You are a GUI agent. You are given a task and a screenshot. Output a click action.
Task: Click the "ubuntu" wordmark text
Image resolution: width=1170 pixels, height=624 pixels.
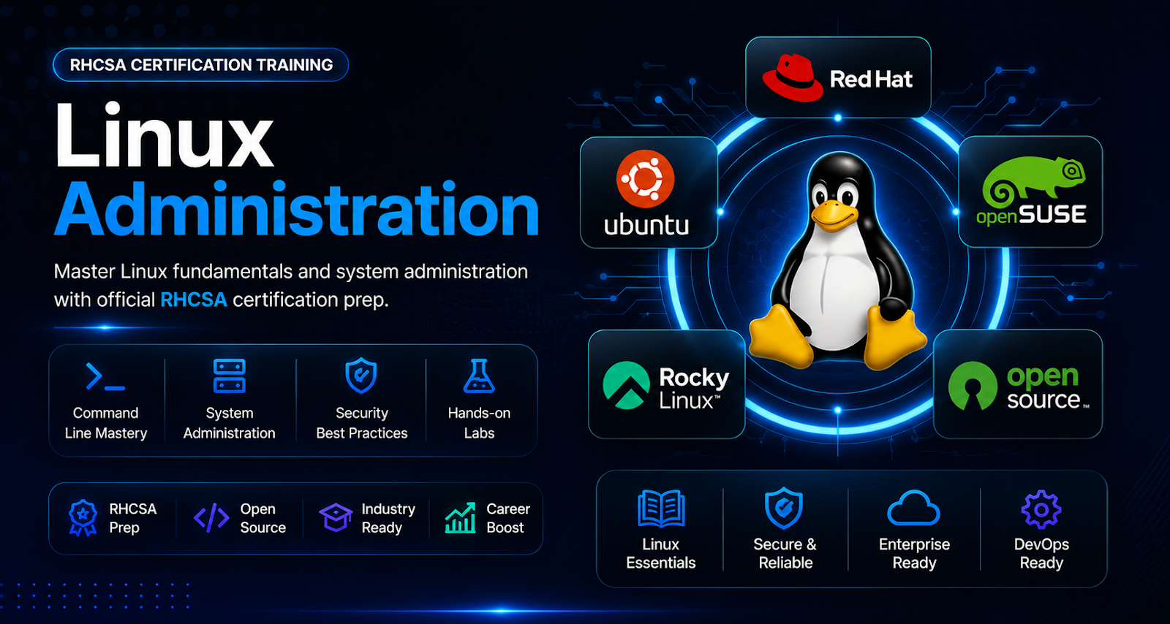click(x=646, y=225)
